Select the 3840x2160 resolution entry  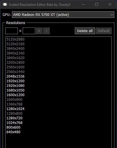pos(15,53)
